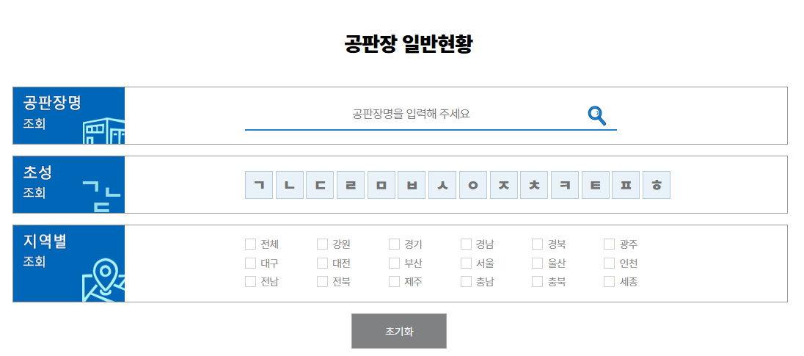This screenshot has height=356, width=804.
Task: Select the ㅍ initial consonant button
Action: coord(626,185)
